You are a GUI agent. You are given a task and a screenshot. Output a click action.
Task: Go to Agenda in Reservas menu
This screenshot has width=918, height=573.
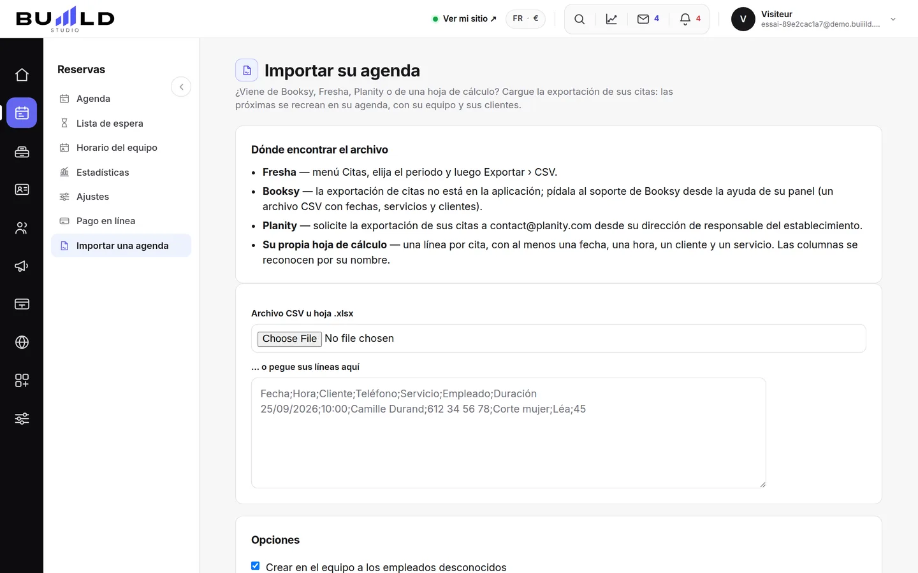pos(121,99)
